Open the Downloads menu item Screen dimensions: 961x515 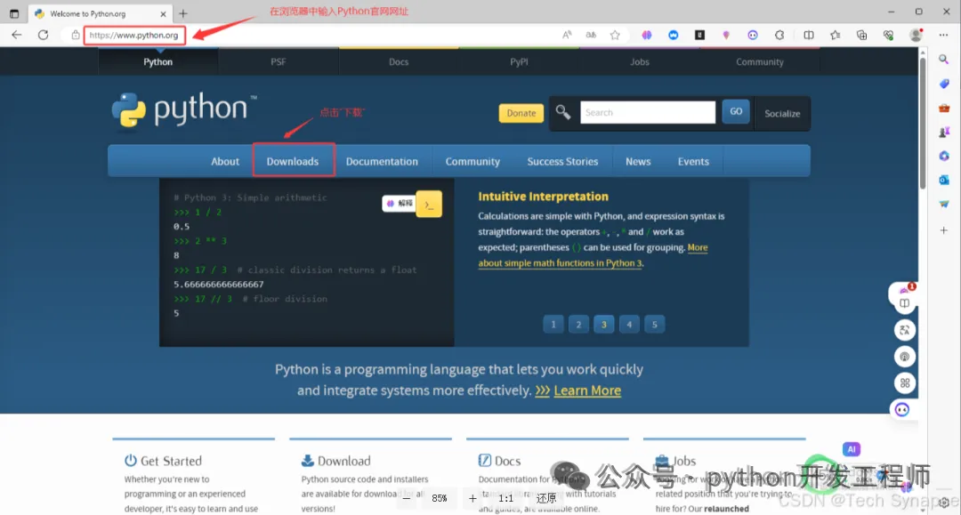tap(293, 160)
